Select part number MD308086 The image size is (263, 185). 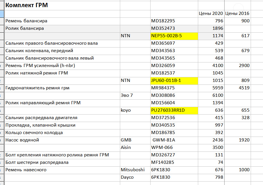click(174, 96)
